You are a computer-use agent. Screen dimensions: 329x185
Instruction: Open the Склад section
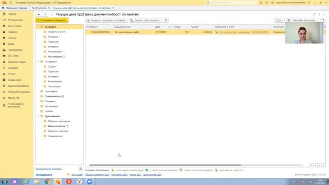pos(11,44)
